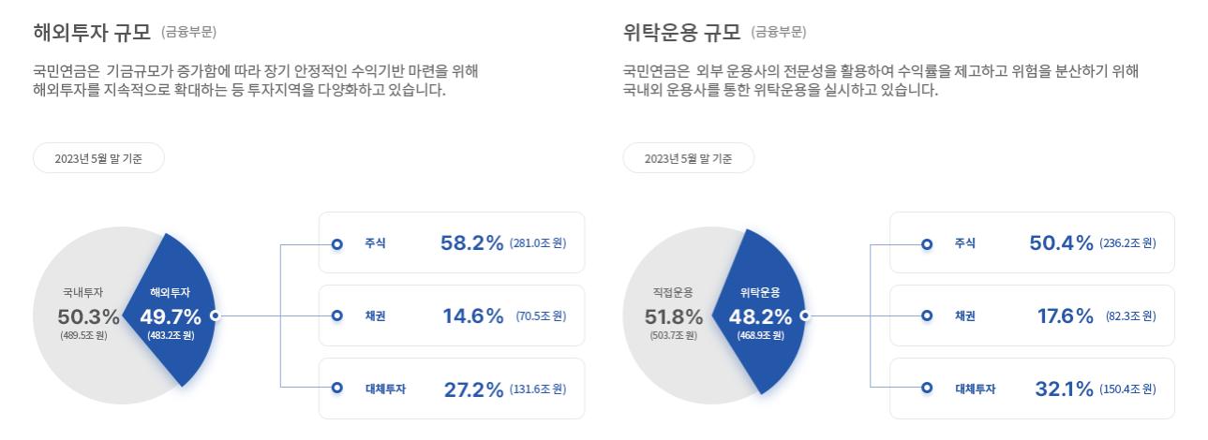Click the 2023년 5월 말 기준 badge under 위탁운용 규모
This screenshot has height=440, width=1208.
pyautogui.click(x=688, y=158)
